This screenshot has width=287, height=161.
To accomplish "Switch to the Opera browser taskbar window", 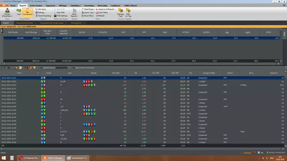I will coord(29,158).
